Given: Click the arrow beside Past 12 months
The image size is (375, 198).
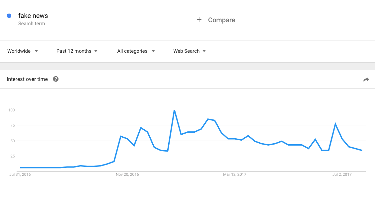Looking at the screenshot, I should [x=96, y=51].
